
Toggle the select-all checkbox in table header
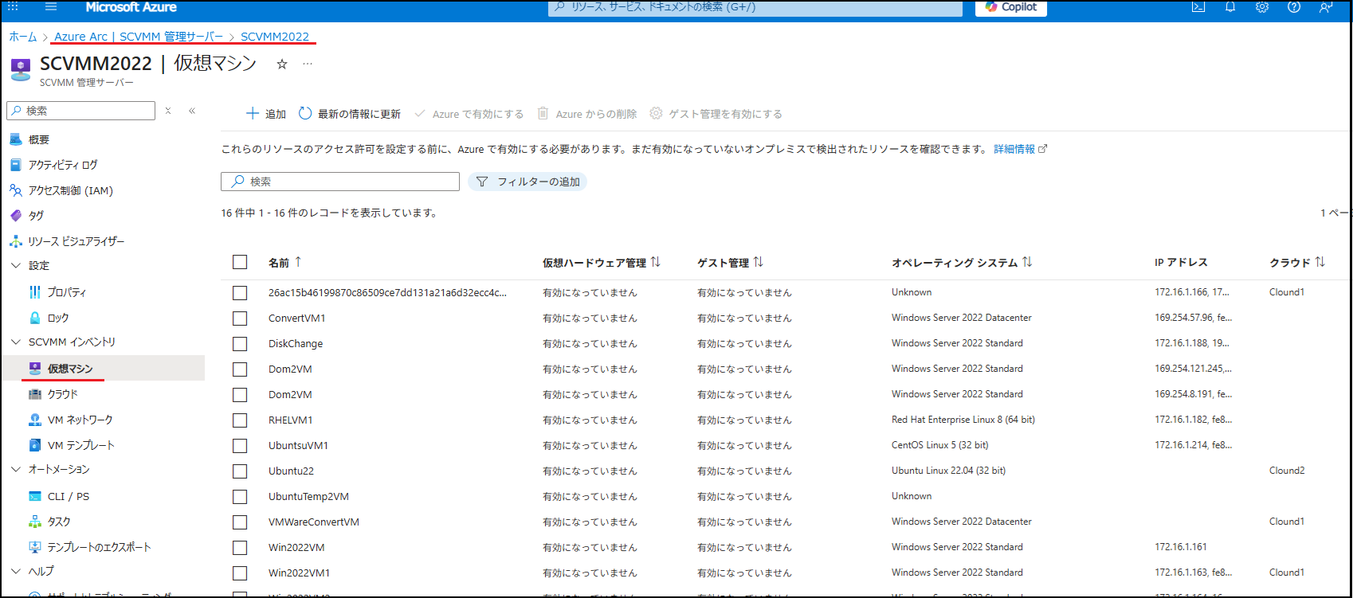(240, 262)
